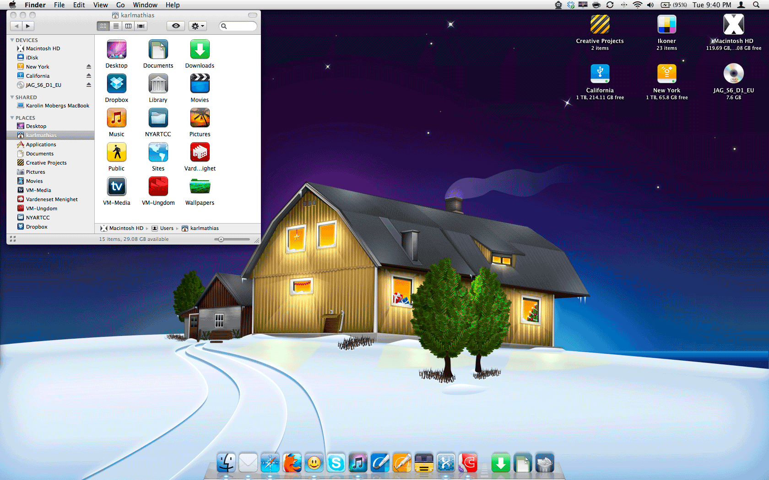Open the Desktop folder icon in Finder window
The width and height of the screenshot is (769, 480).
[117, 50]
